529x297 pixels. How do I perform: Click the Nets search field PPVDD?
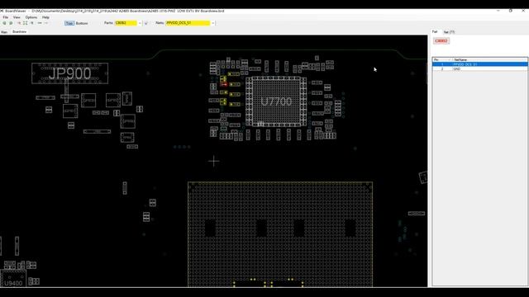pos(188,23)
